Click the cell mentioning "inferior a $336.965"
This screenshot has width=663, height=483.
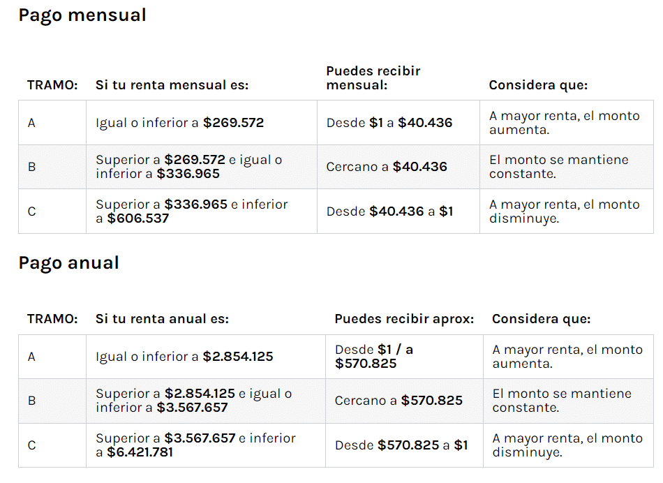189,167
